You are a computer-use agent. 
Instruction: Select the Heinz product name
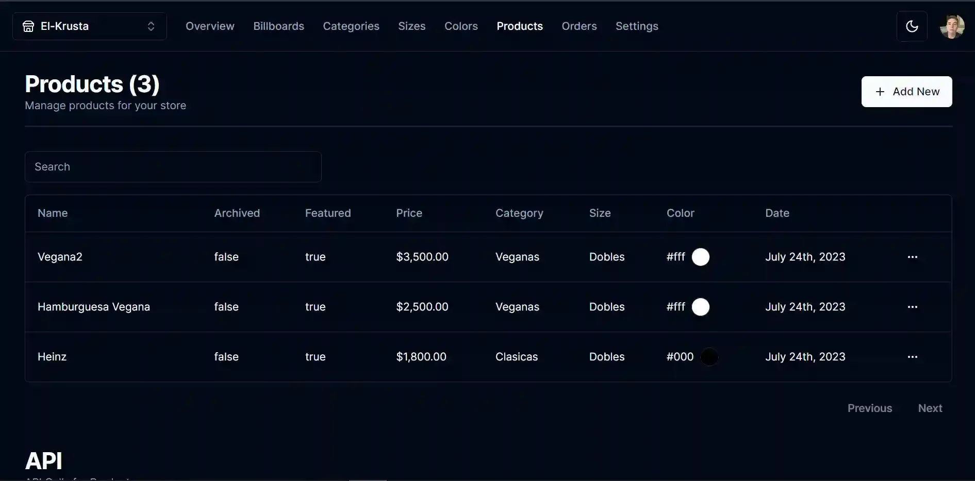pyautogui.click(x=52, y=357)
